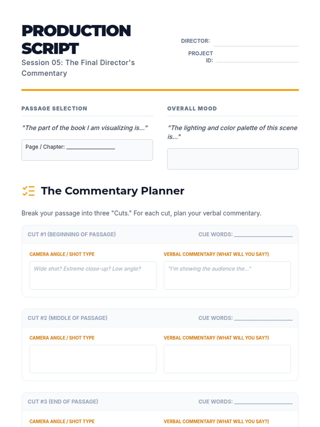Image resolution: width=320 pixels, height=427 pixels.
Task: Click The Commentary Planner heading text
Action: point(113,191)
